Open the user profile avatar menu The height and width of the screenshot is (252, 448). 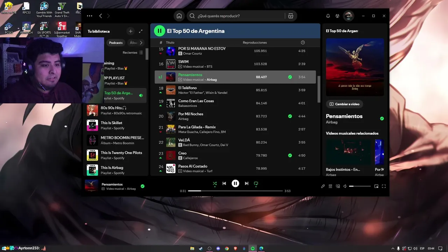pyautogui.click(x=348, y=16)
